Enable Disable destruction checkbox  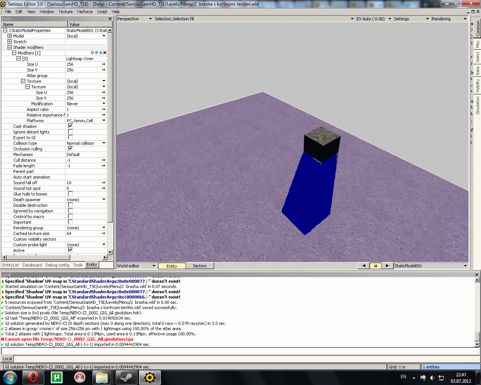point(70,205)
